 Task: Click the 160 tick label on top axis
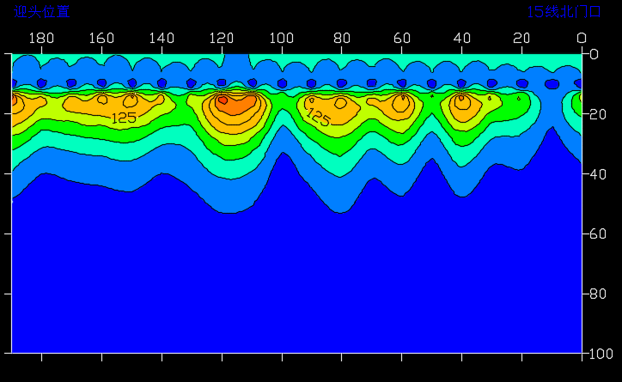(101, 38)
